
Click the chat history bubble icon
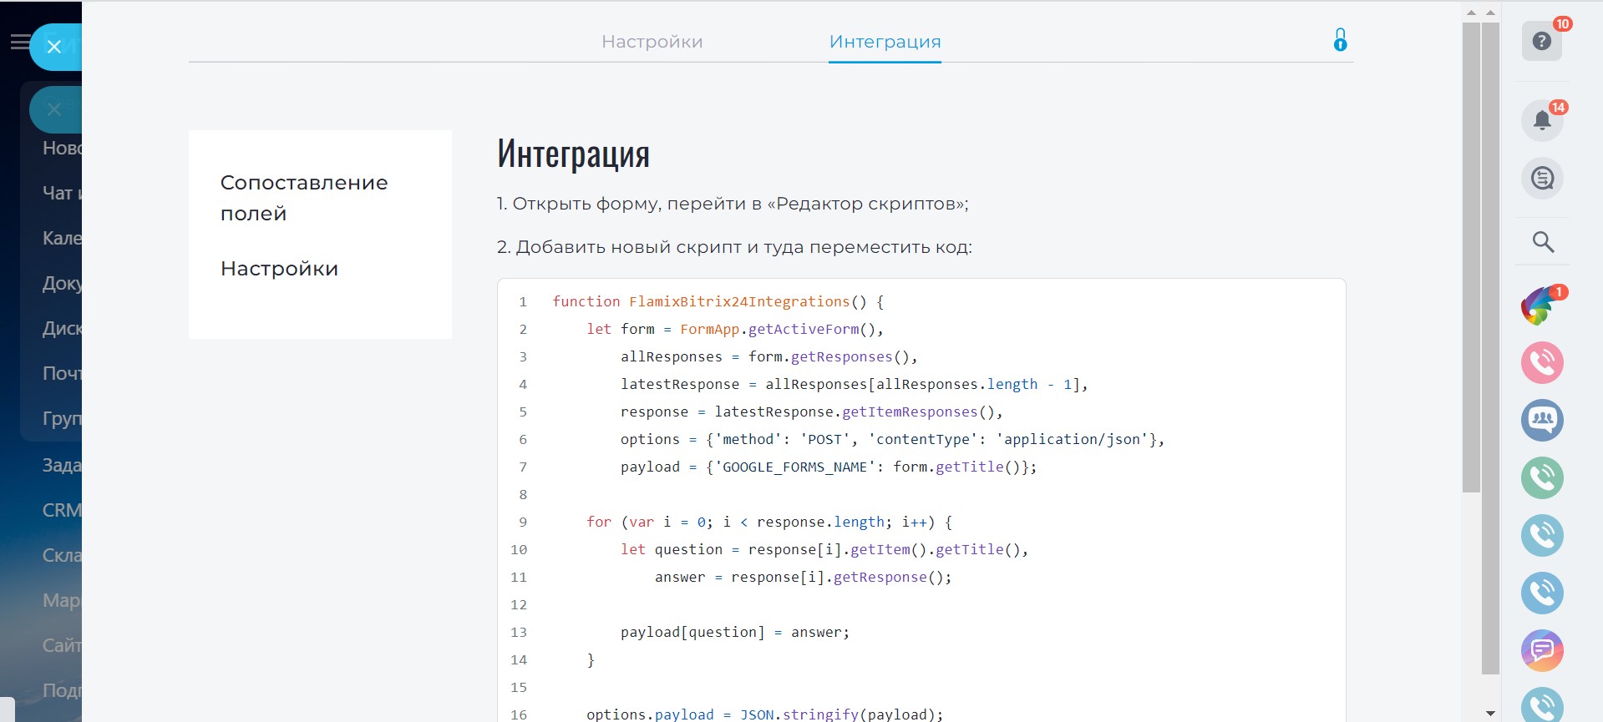pyautogui.click(x=1541, y=178)
